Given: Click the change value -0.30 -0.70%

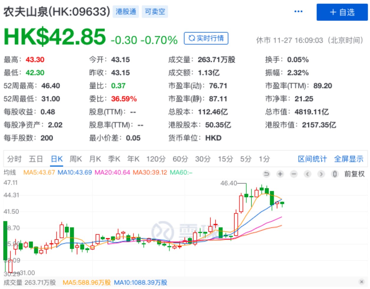Looking at the screenshot, I should click(x=144, y=40).
